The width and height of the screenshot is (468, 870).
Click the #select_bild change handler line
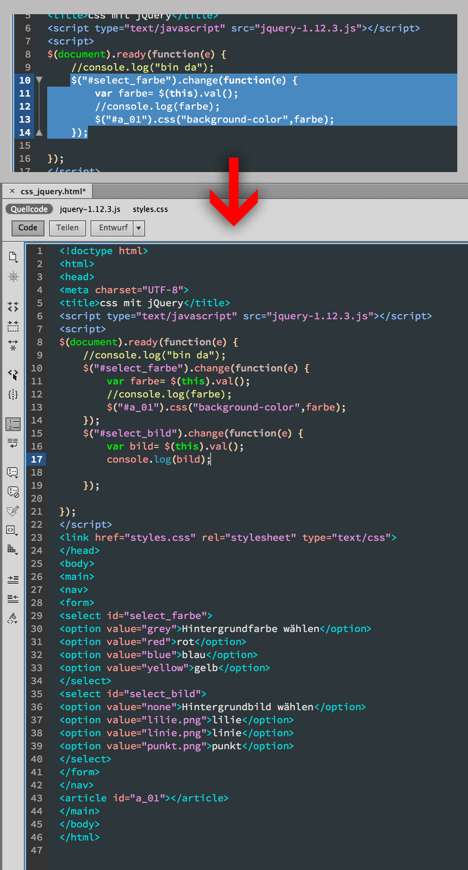193,433
